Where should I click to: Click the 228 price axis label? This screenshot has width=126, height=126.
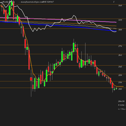(120, 75)
